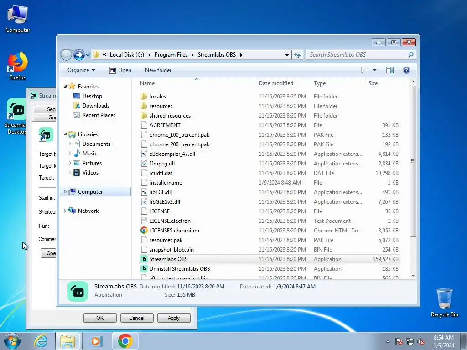The image size is (467, 350).
Task: Expand the Music library
Action: coord(70,154)
